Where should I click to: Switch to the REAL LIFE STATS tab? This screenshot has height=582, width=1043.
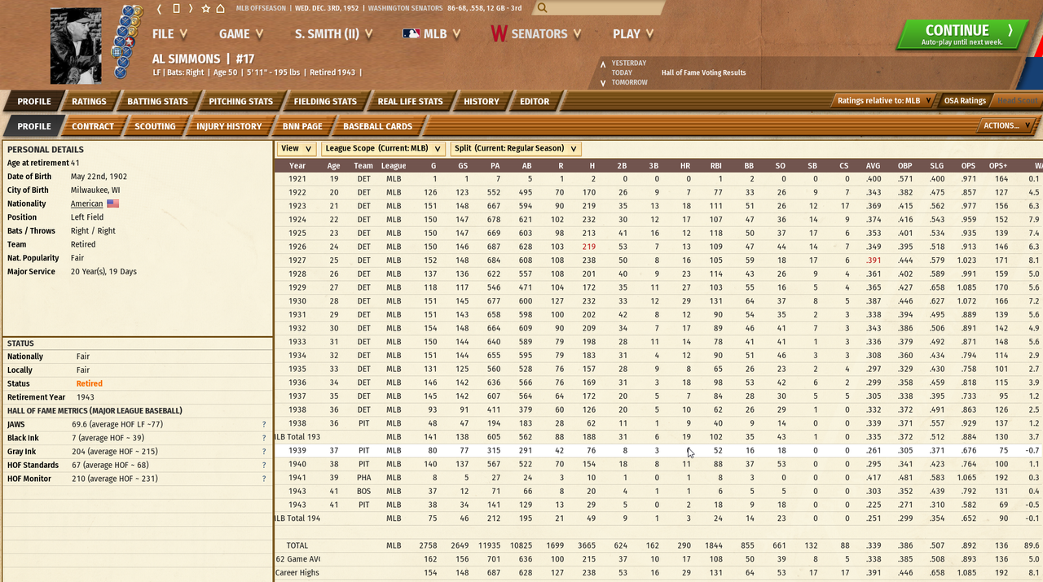(x=410, y=102)
